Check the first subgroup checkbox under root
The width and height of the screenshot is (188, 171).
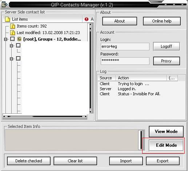(x=18, y=46)
